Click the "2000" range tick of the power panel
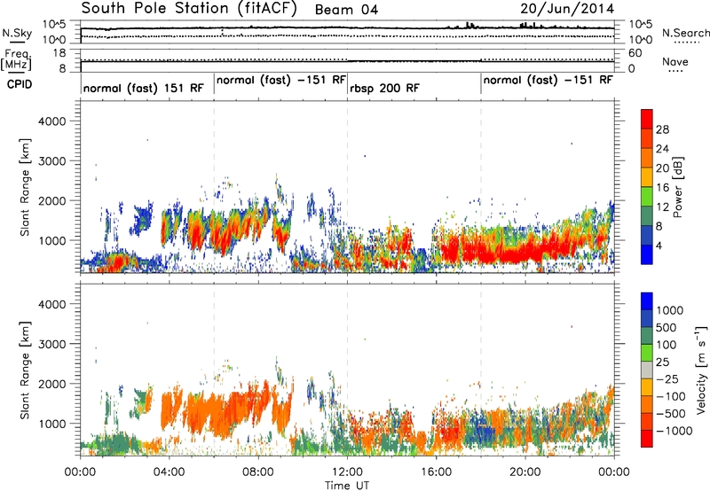The height and width of the screenshot is (491, 710). point(51,200)
